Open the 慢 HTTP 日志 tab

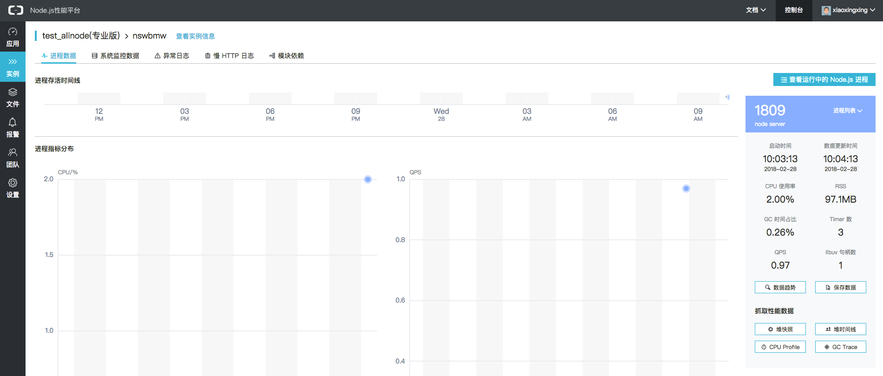[229, 56]
